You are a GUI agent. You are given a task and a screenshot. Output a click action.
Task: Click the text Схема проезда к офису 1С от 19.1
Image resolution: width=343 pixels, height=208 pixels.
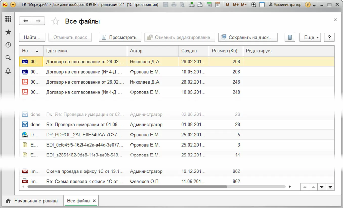point(85,171)
